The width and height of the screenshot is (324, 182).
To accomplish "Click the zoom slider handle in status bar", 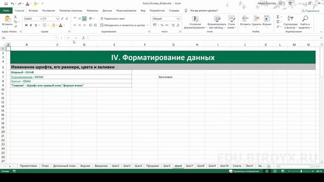I will tap(301, 171).
